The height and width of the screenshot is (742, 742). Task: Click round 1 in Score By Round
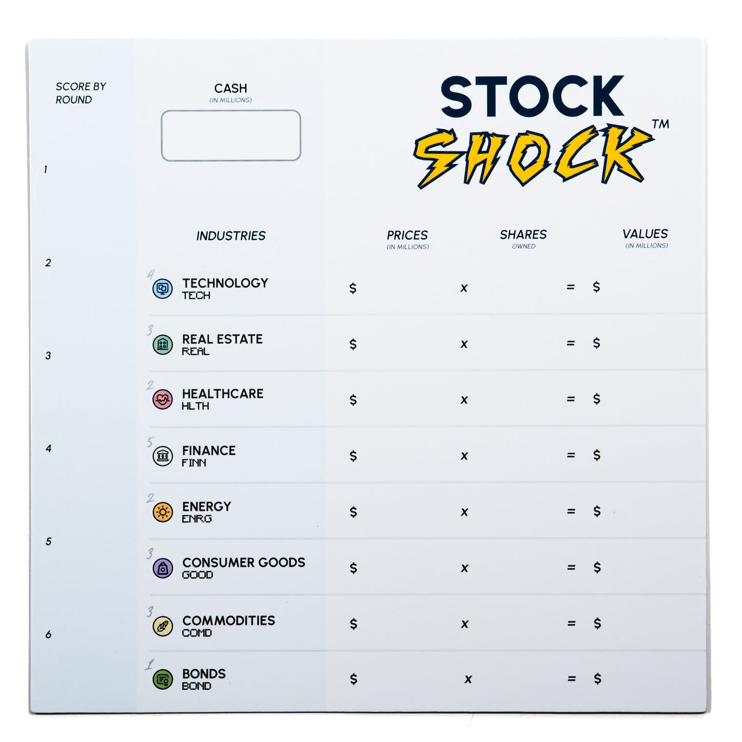46,169
